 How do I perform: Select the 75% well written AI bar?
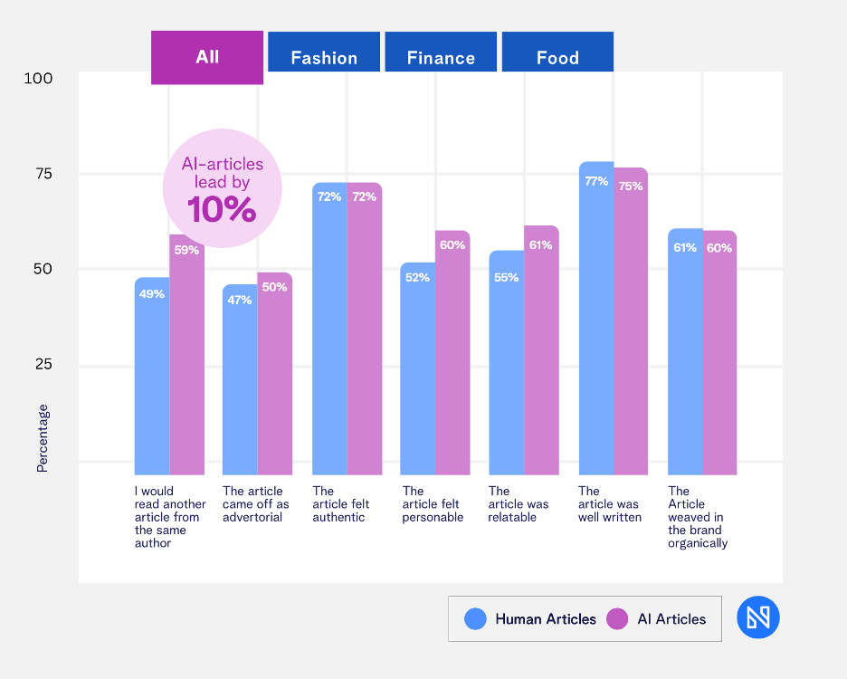631,321
